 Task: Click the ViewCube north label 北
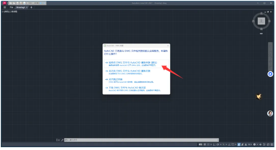tap(261, 14)
